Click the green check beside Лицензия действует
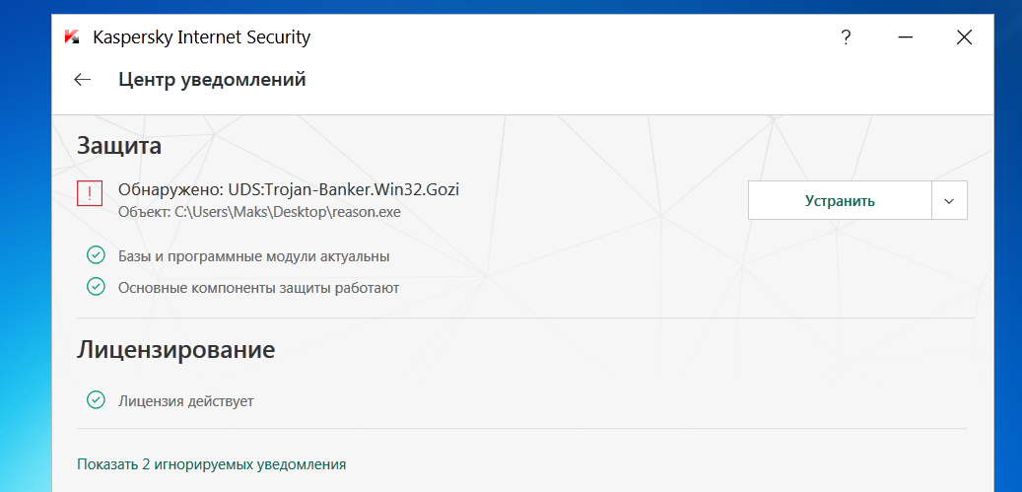 tap(96, 400)
